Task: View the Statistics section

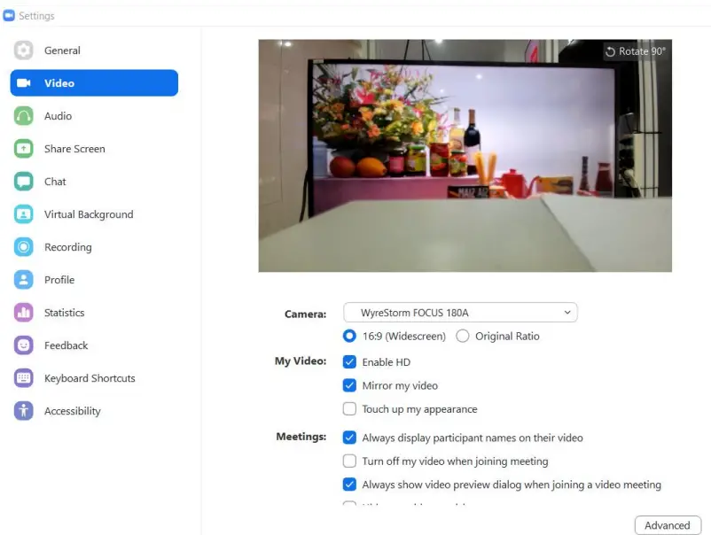Action: tap(94, 313)
